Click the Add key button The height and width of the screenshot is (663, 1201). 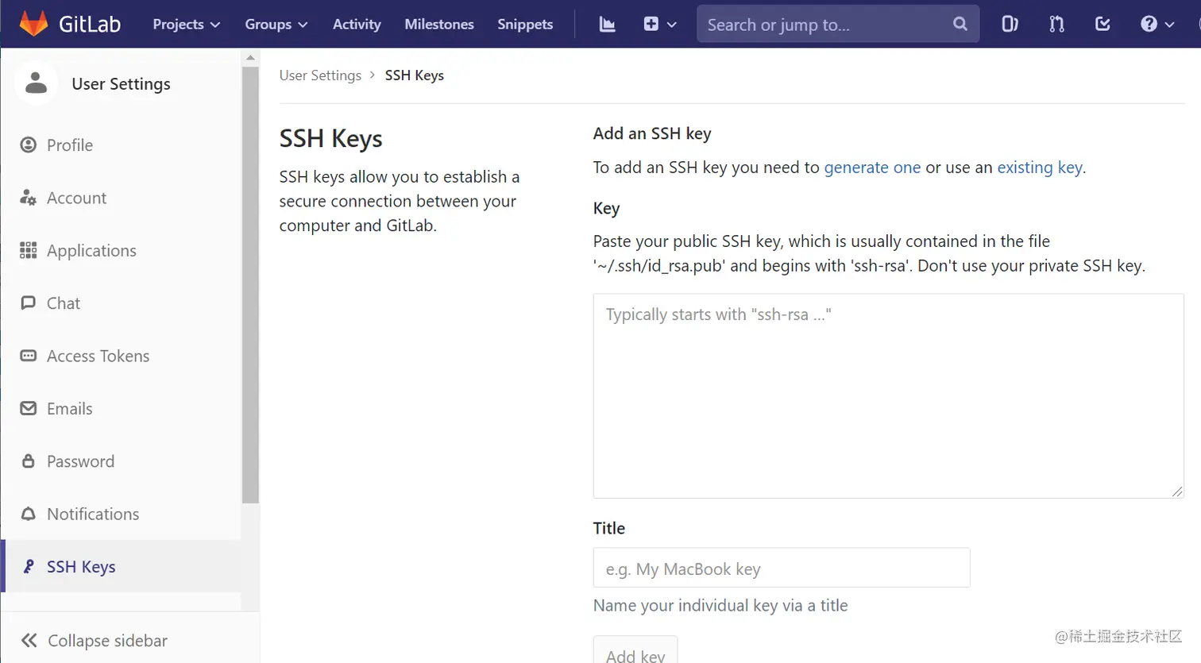[635, 651]
